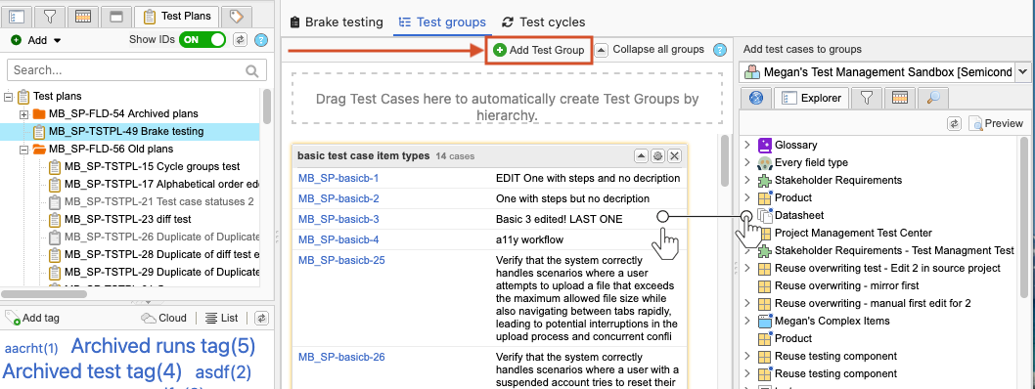
Task: Select MB_SP-TSTPL-23 diff test
Action: (128, 219)
